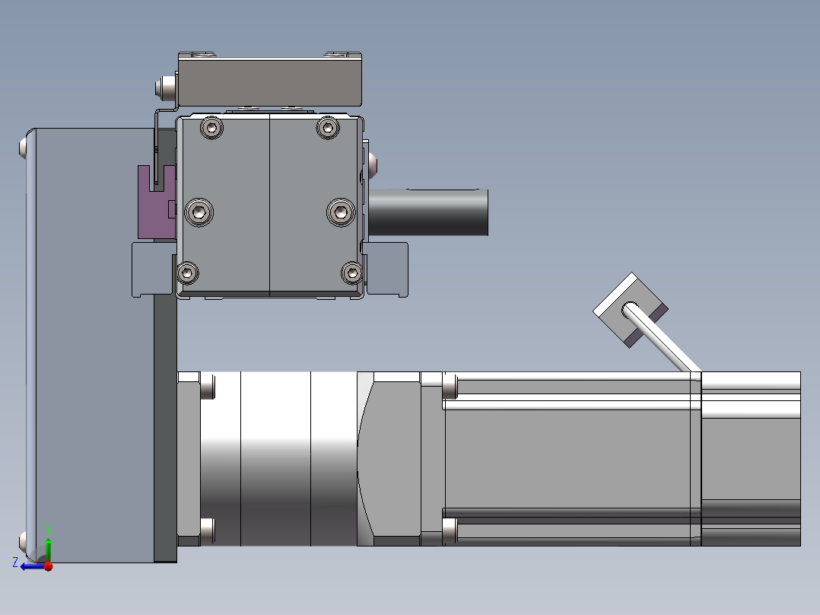Select the large left gray housing cover

click(x=90, y=346)
